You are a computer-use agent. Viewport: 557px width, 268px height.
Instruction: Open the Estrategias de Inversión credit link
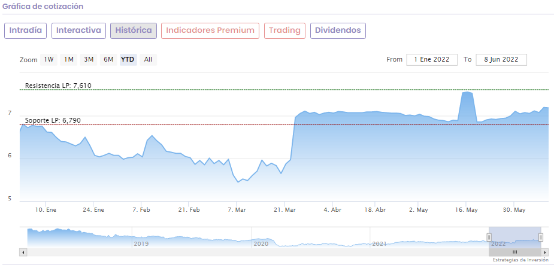coord(520,260)
